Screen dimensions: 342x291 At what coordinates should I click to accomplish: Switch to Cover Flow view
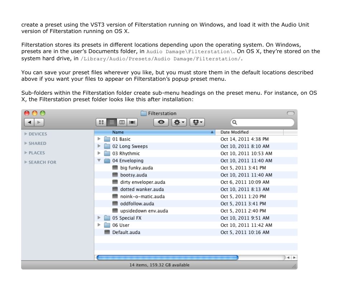[132, 122]
